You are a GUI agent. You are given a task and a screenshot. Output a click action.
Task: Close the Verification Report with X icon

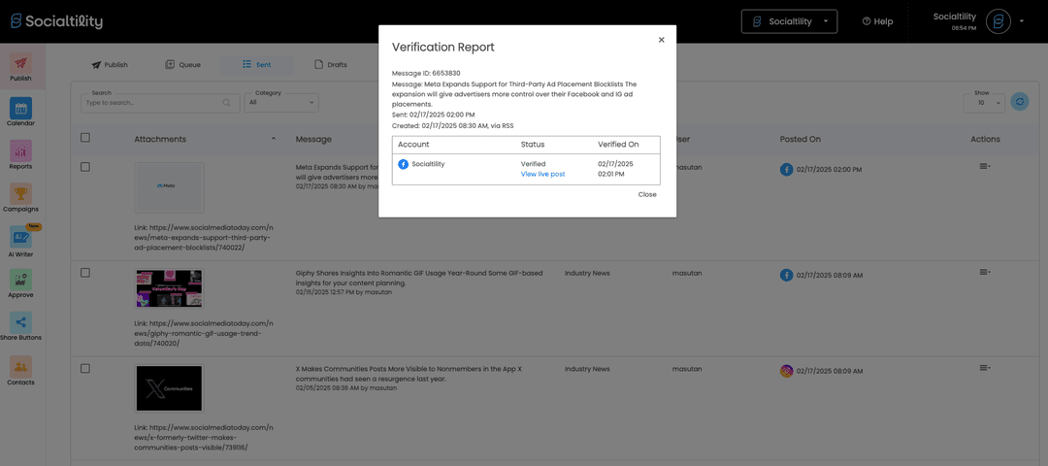tap(662, 40)
